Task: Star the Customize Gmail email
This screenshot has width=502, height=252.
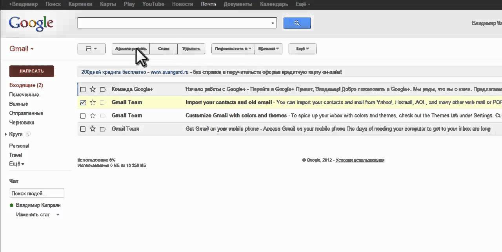Action: (x=93, y=116)
